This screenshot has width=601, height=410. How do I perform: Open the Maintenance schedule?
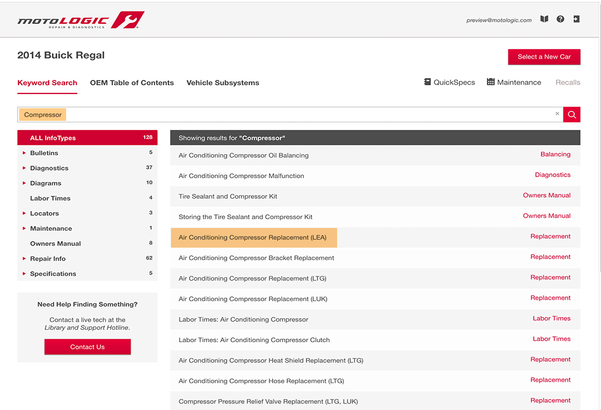(x=514, y=83)
